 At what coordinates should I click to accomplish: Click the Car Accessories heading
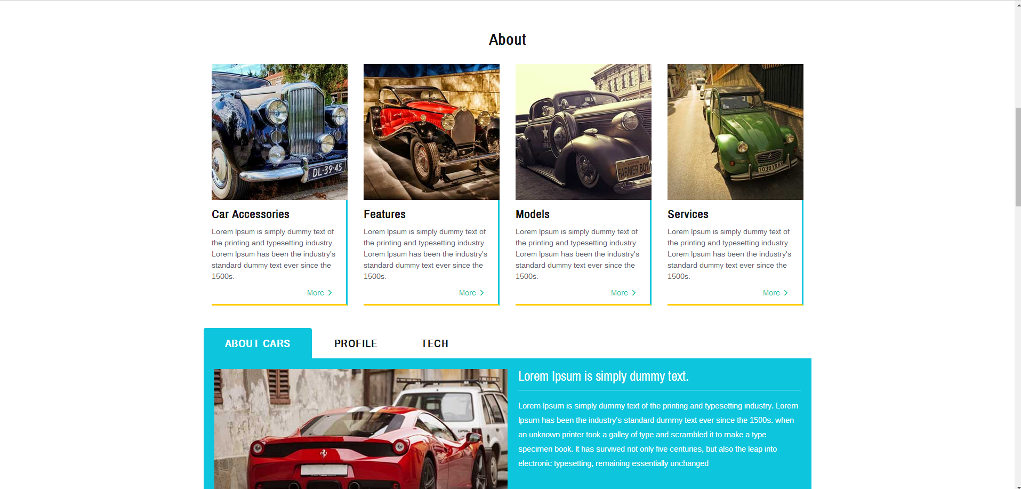click(x=251, y=214)
